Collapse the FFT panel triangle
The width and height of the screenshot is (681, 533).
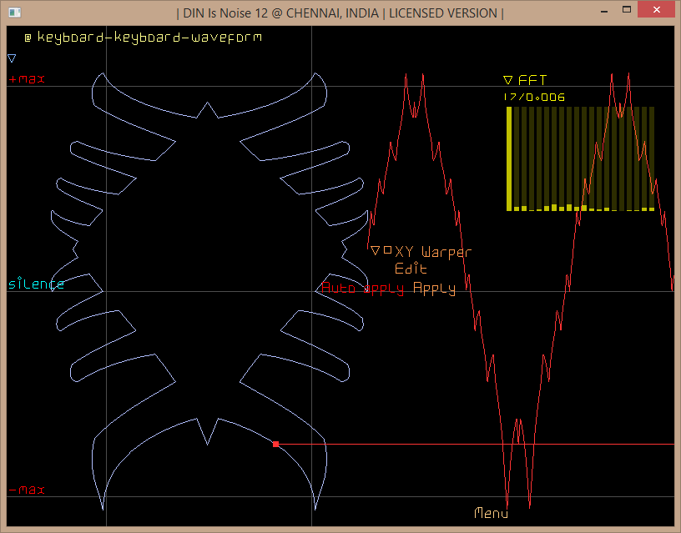[507, 81]
